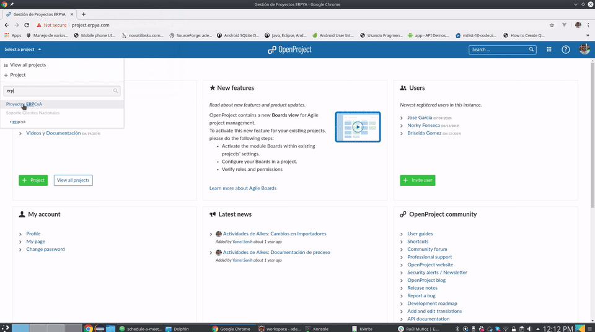
Task: Click the address bar URL
Action: tap(90, 25)
